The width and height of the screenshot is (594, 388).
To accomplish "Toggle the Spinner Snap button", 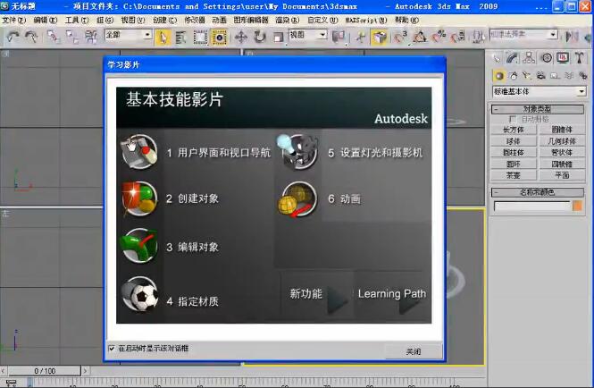I will click(458, 38).
